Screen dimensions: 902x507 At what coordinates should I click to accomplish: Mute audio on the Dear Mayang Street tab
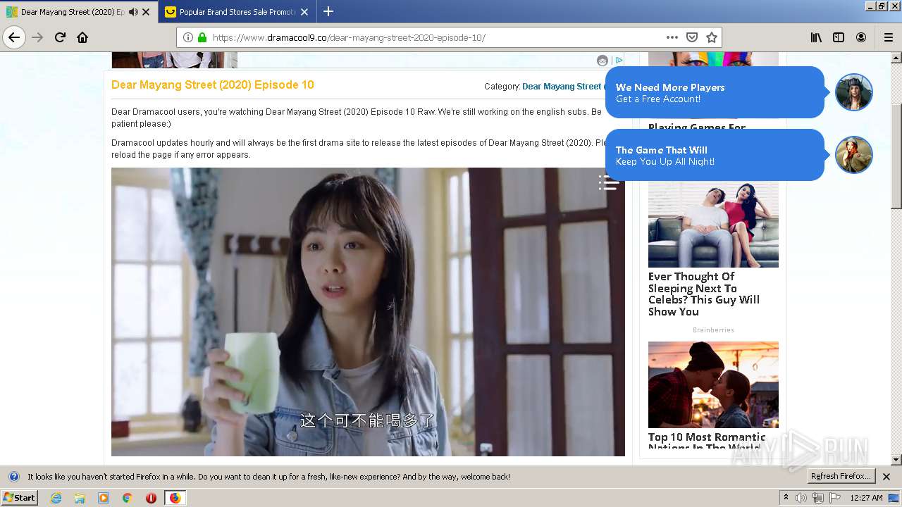click(133, 12)
